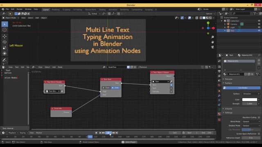Open the Output properties tab
262x147 pixels.
click(219, 71)
